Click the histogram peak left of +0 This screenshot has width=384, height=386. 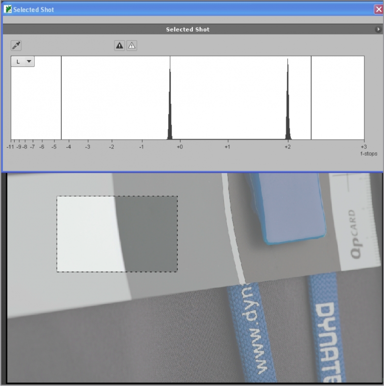170,98
